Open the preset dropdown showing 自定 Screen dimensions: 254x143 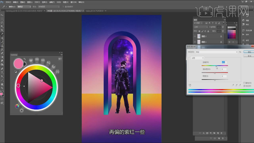pos(217,52)
